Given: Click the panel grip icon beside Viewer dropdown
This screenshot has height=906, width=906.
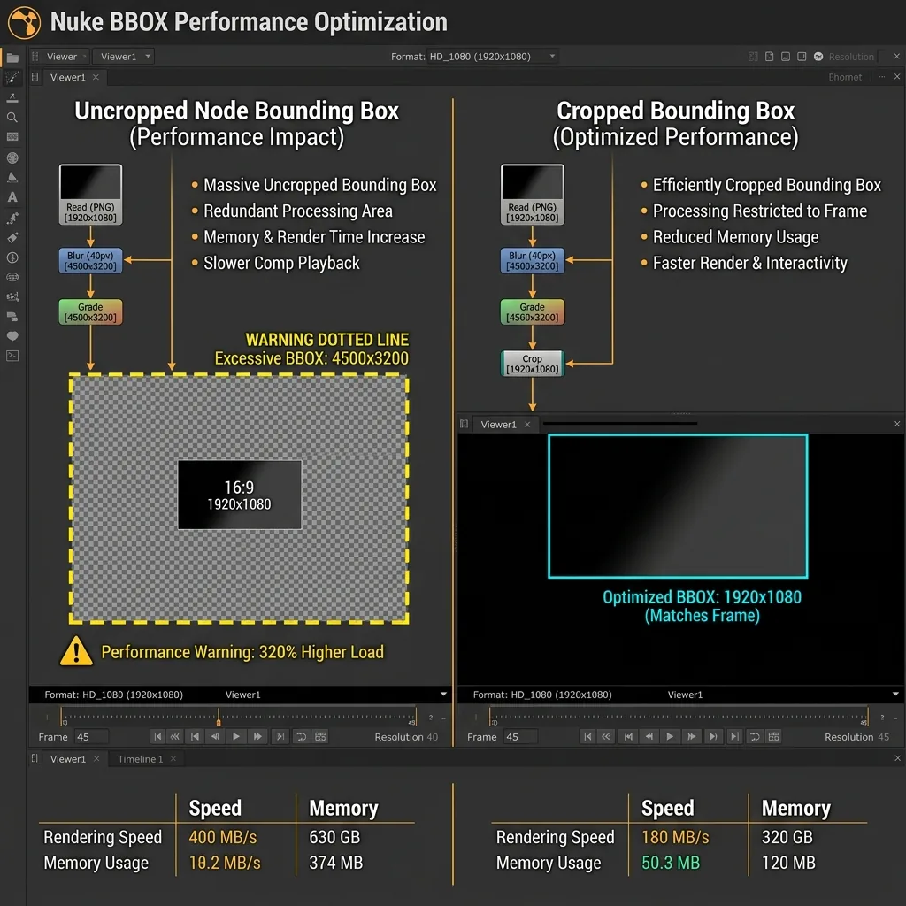Looking at the screenshot, I should tap(35, 56).
